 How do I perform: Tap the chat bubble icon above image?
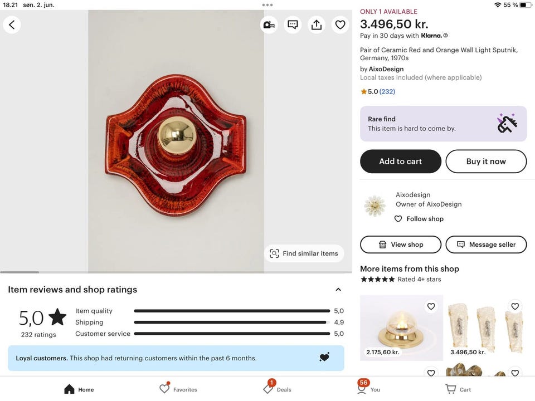293,25
